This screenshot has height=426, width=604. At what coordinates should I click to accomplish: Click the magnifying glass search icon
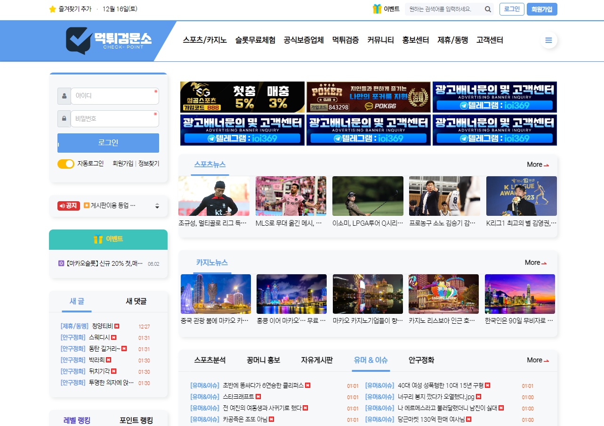pos(488,9)
